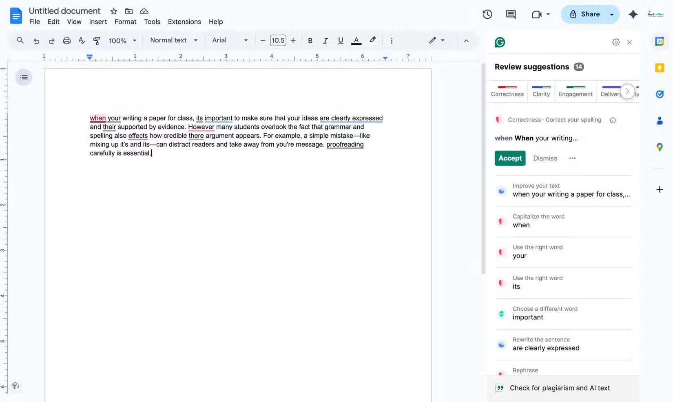673x402 pixels.
Task: Toggle italic formatting
Action: [x=325, y=40]
